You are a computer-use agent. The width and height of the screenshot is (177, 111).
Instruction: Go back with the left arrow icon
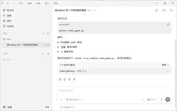tap(8, 3)
